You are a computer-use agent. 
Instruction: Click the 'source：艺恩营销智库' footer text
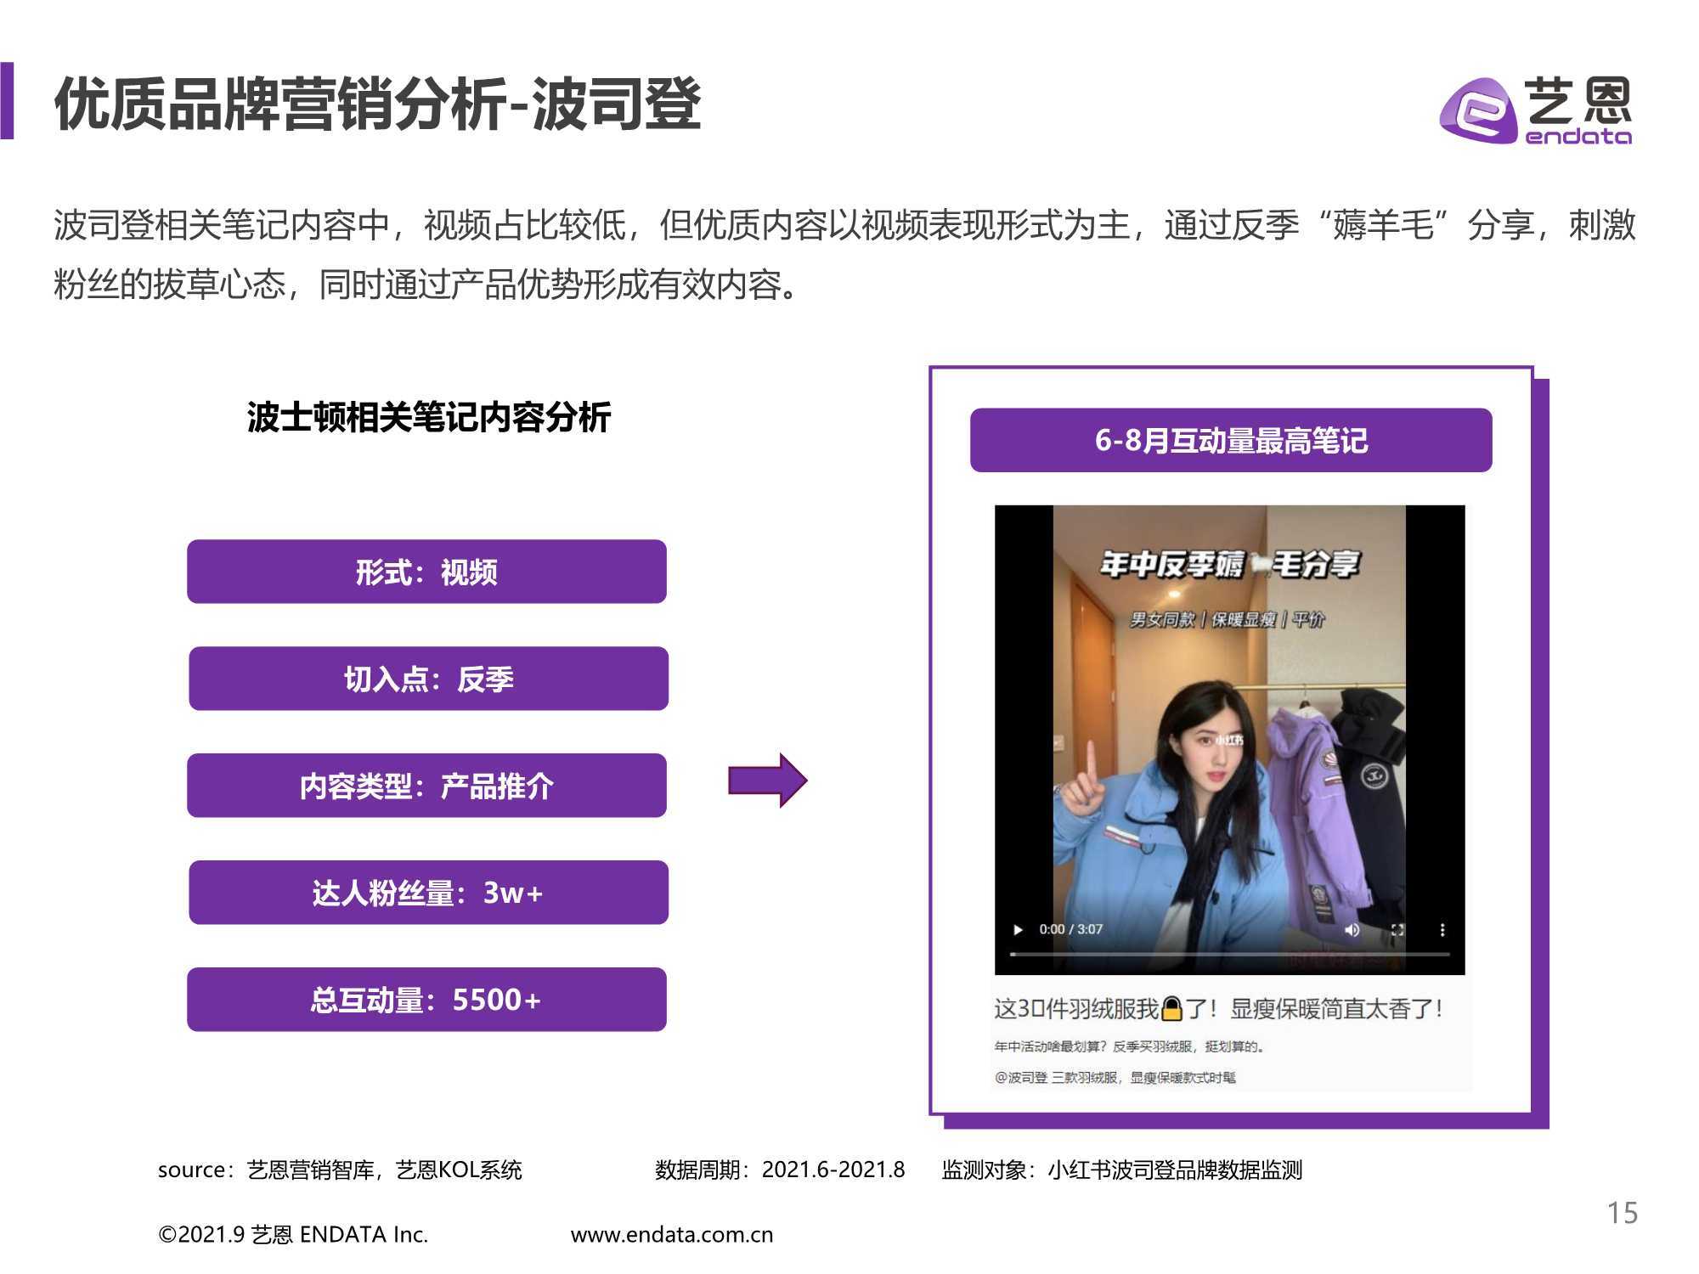(x=340, y=1170)
